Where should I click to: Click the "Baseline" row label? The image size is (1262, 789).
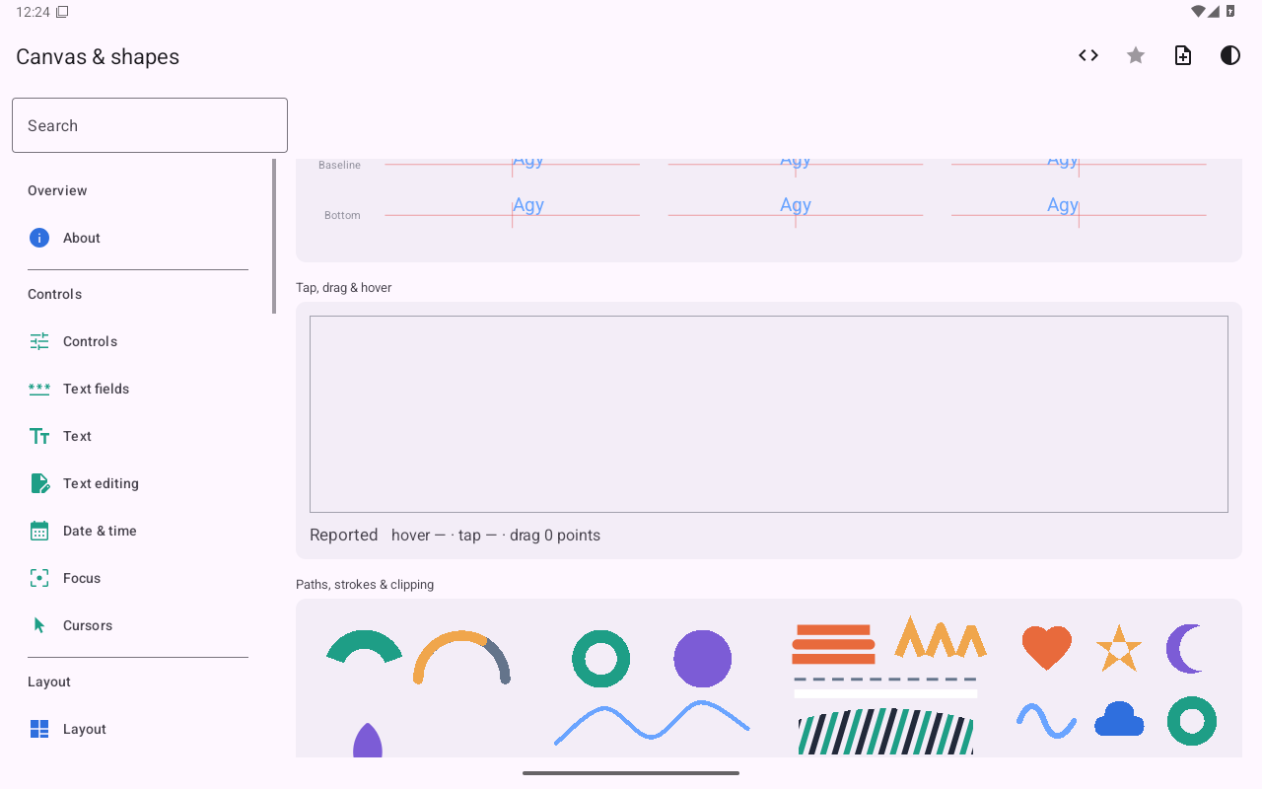coord(339,165)
